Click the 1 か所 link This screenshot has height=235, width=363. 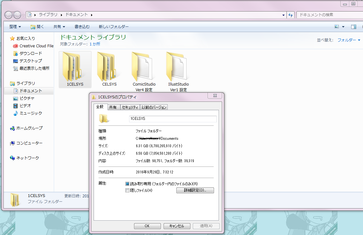pyautogui.click(x=95, y=44)
